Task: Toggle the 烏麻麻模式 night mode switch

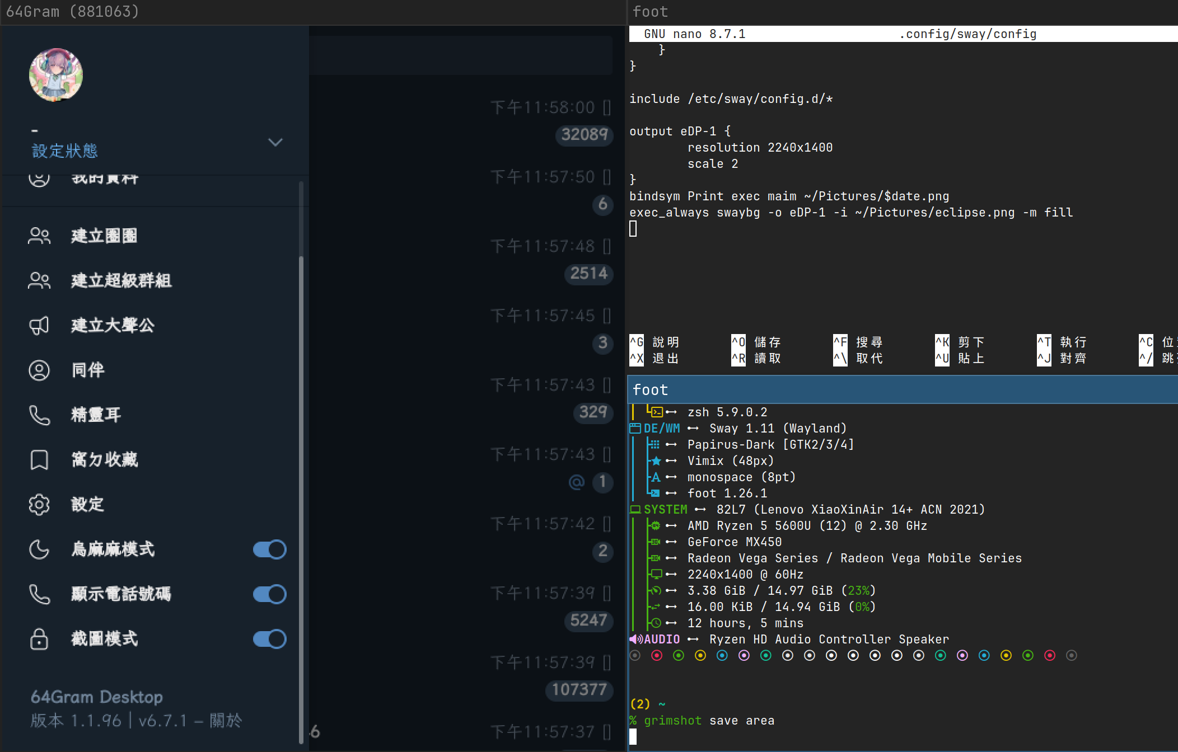Action: 269,549
